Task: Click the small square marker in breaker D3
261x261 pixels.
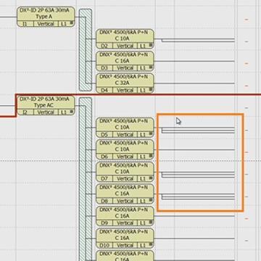Action: 151,67
